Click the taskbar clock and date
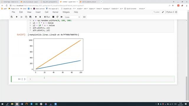The height and width of the screenshot is (106, 189). click(x=180, y=104)
